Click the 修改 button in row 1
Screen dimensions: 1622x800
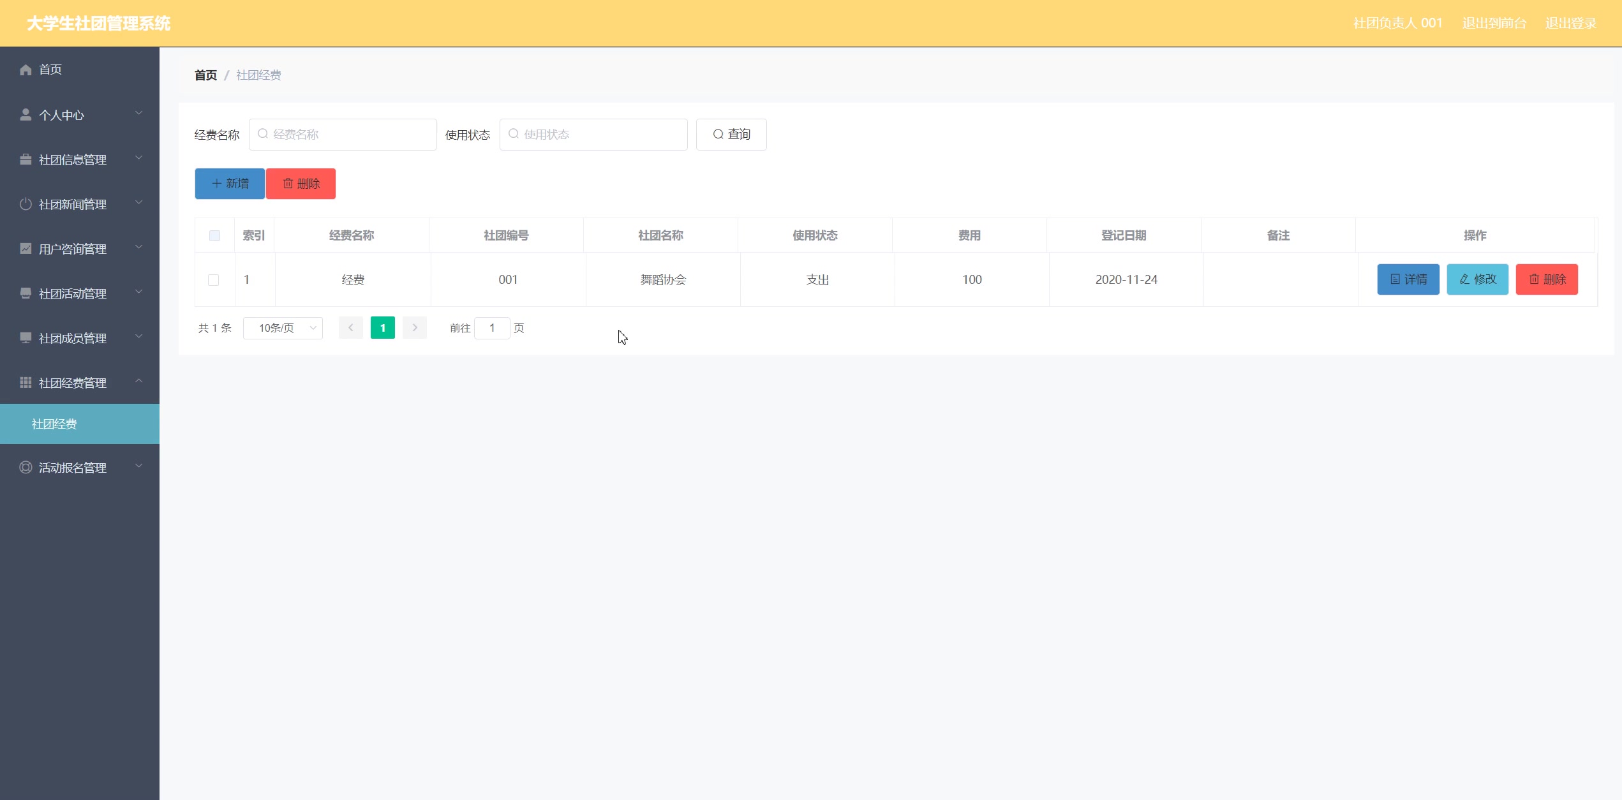click(x=1477, y=279)
